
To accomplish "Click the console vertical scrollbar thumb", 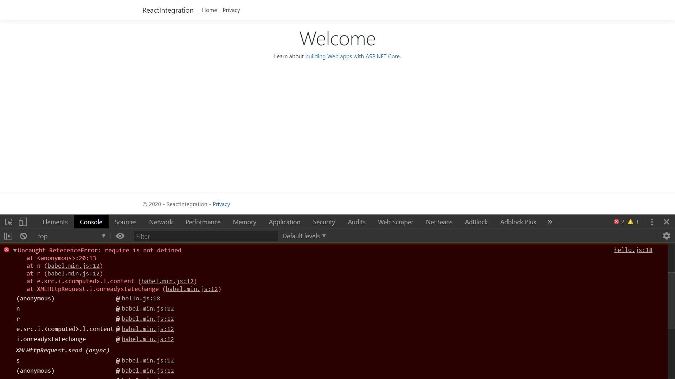I will pos(671,300).
